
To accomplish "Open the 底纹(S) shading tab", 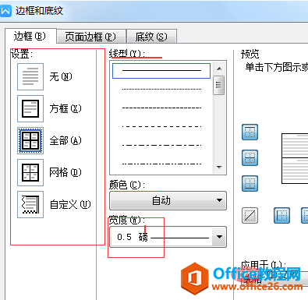I will tap(151, 37).
